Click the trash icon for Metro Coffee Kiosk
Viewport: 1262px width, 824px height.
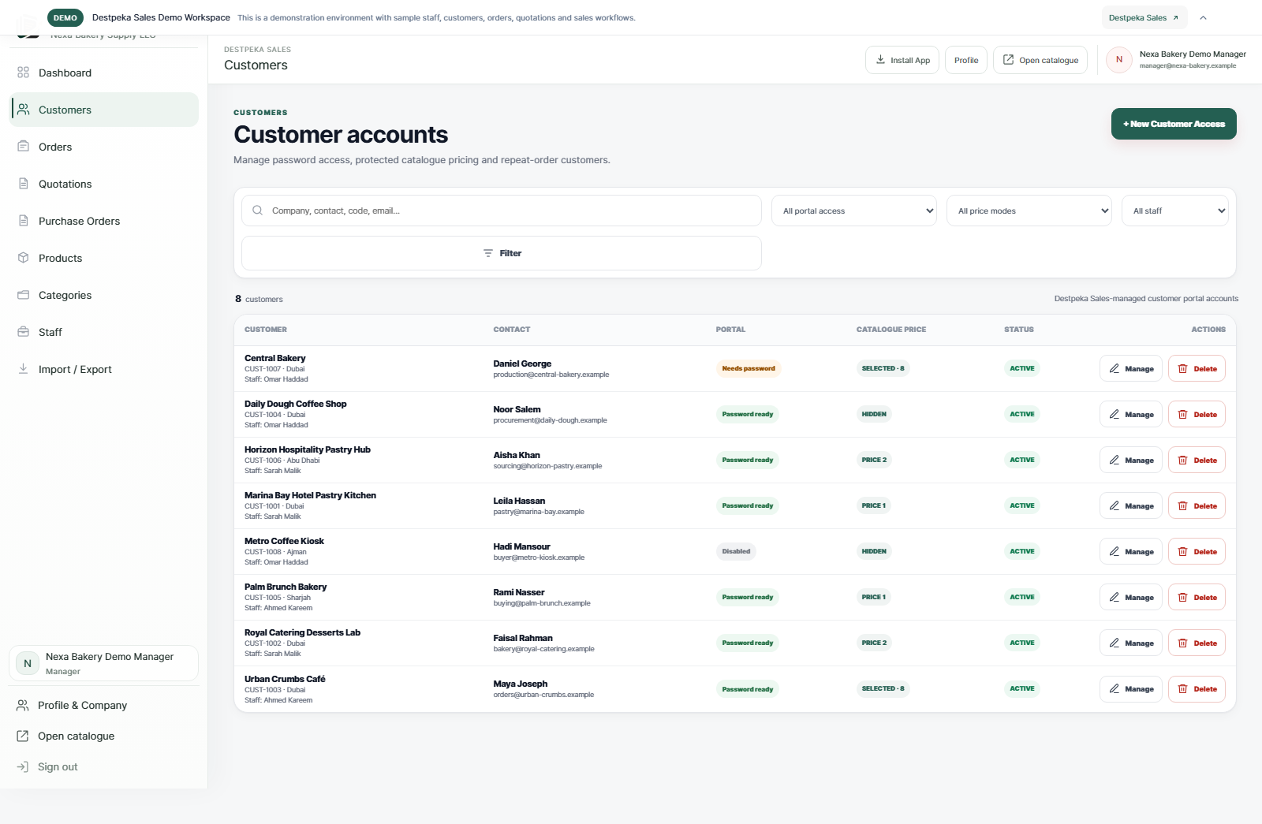pyautogui.click(x=1182, y=551)
